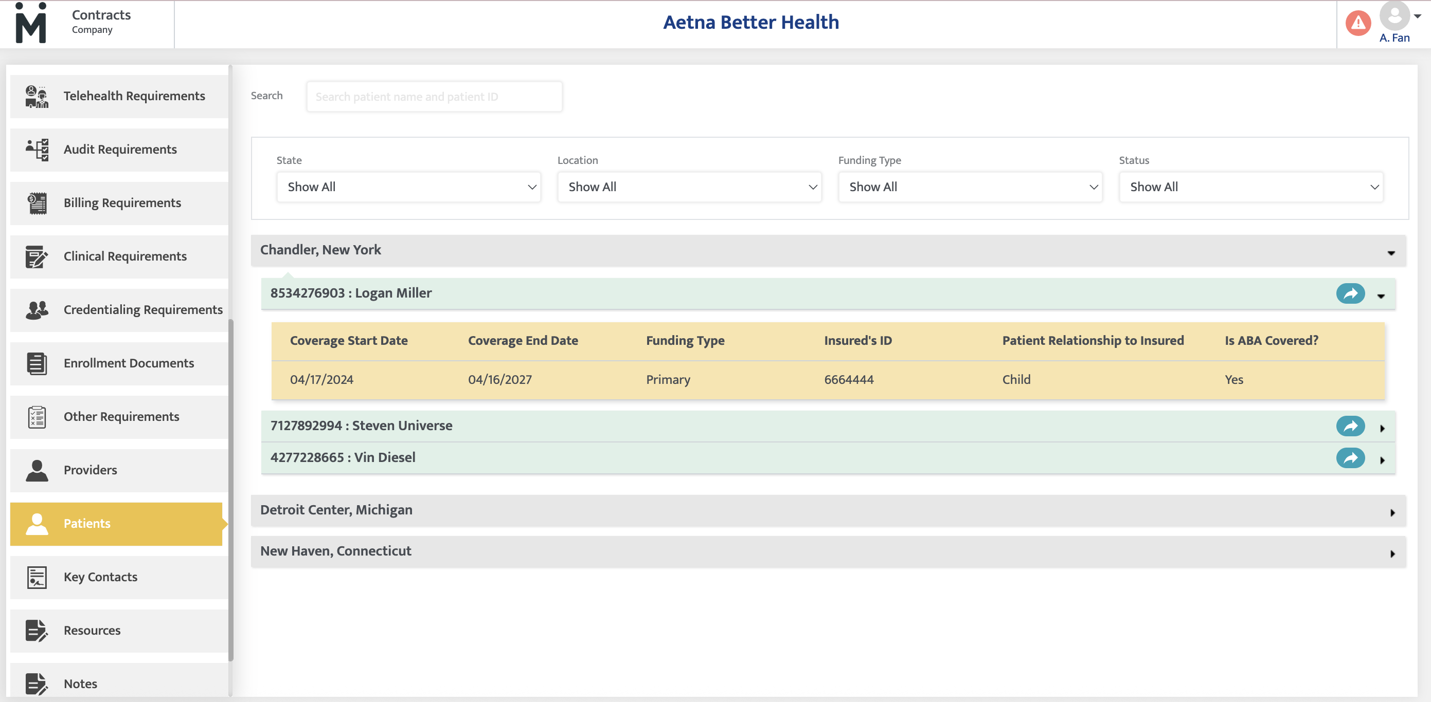
Task: Click the Coverage End Date column header
Action: click(x=523, y=341)
